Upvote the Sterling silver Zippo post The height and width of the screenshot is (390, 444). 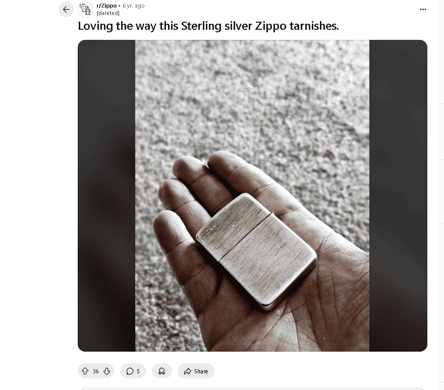click(x=85, y=371)
